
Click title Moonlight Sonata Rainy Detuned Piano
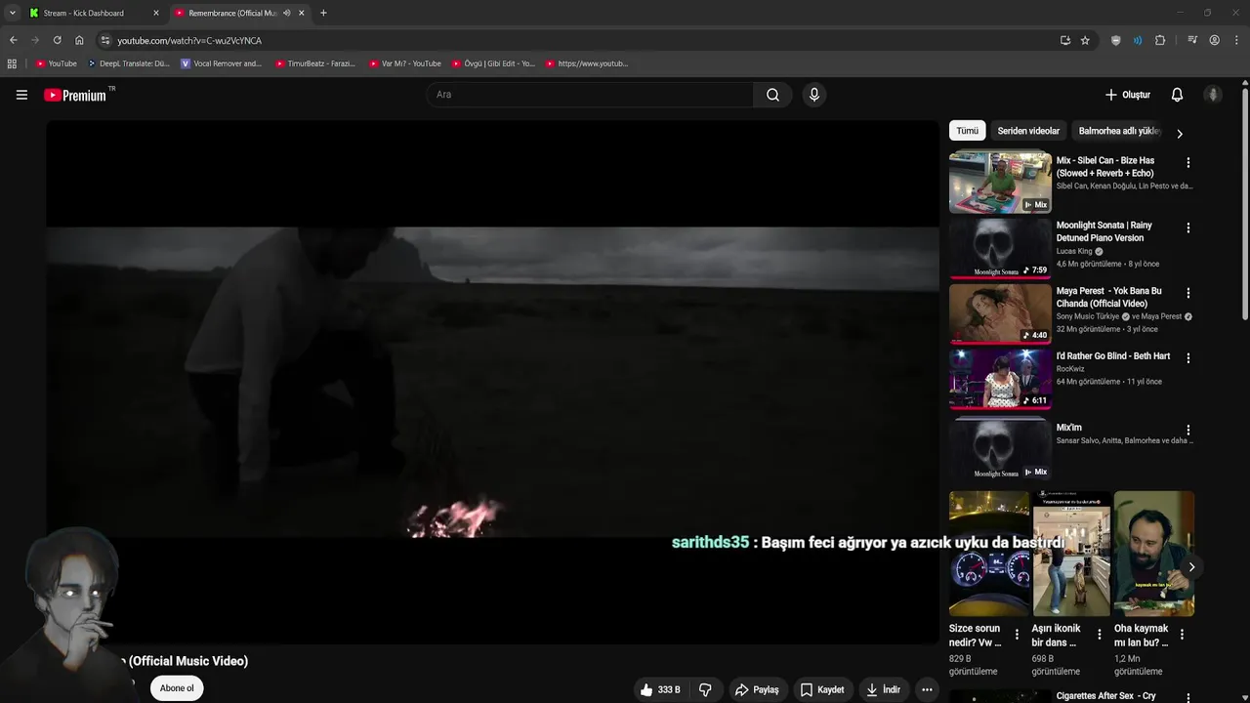1104,231
